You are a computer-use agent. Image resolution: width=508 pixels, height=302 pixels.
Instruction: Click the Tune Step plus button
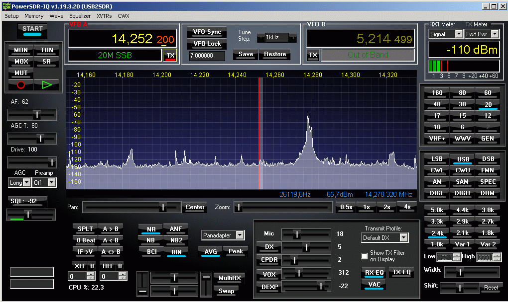coord(293,38)
